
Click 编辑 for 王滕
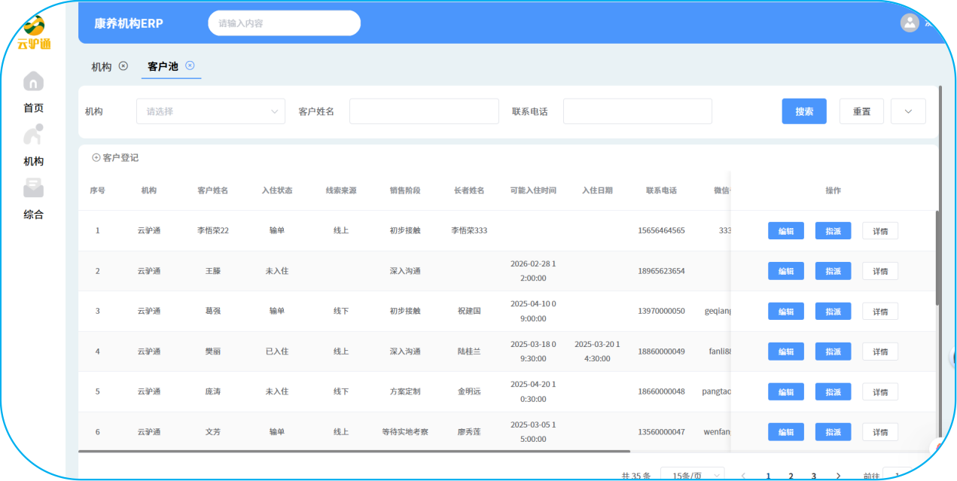[786, 271]
